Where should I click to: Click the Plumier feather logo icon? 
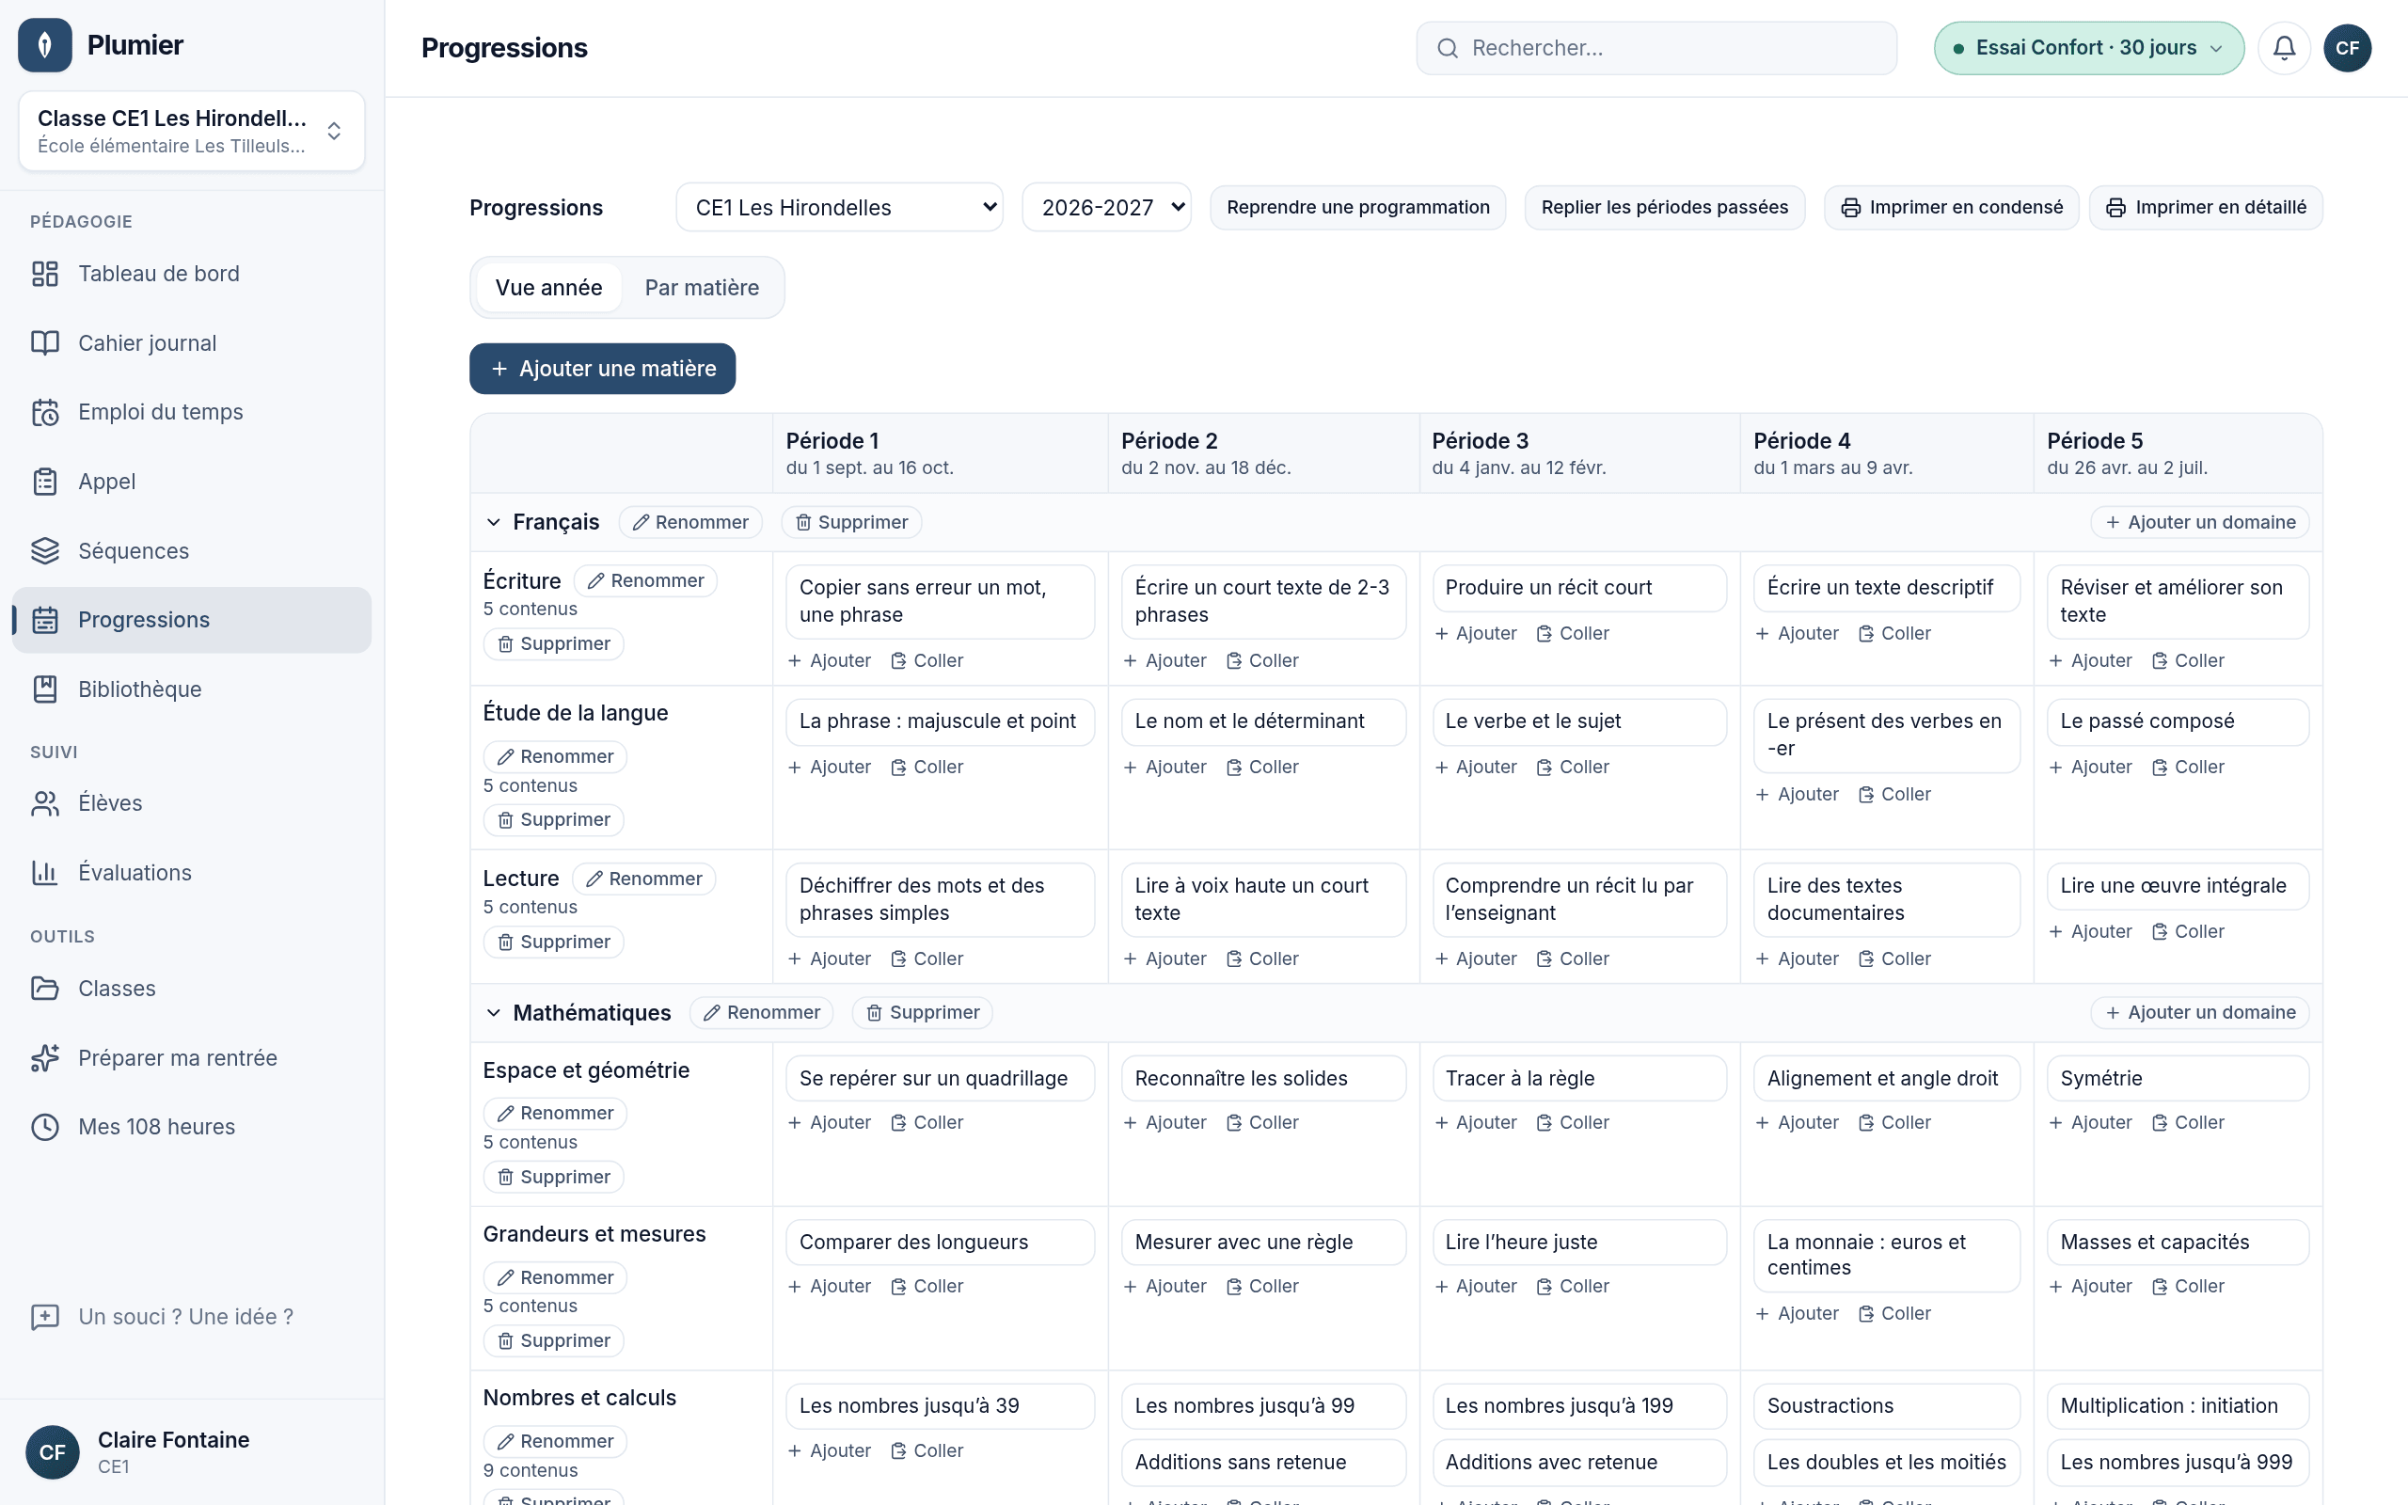pos(45,45)
